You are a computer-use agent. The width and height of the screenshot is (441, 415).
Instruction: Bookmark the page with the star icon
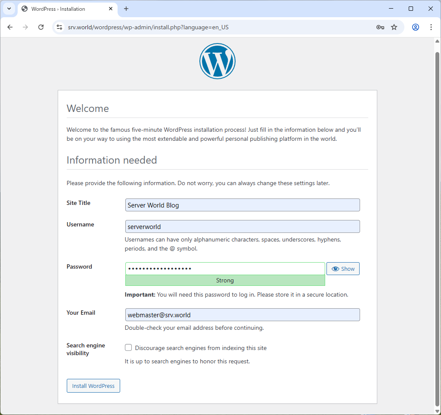pos(394,27)
